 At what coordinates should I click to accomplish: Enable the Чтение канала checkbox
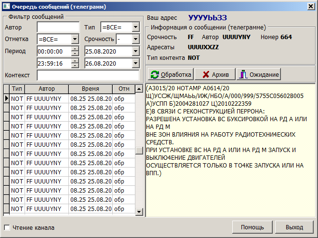coord(7,227)
